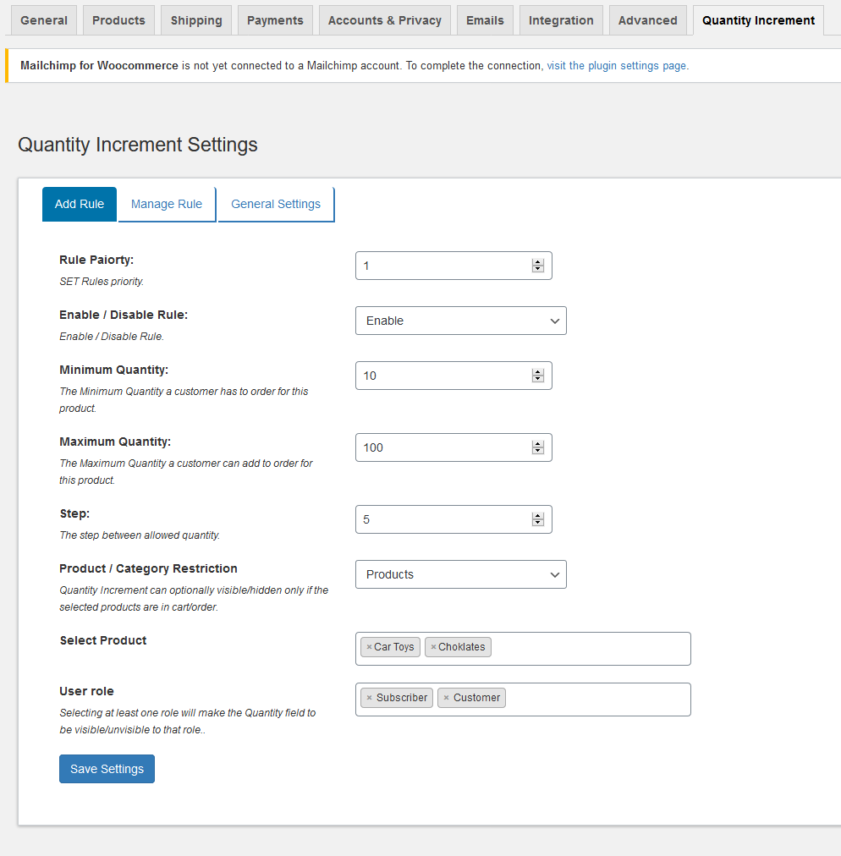Open the Enable / Disable Rule dropdown
The width and height of the screenshot is (841, 856).
(x=460, y=321)
